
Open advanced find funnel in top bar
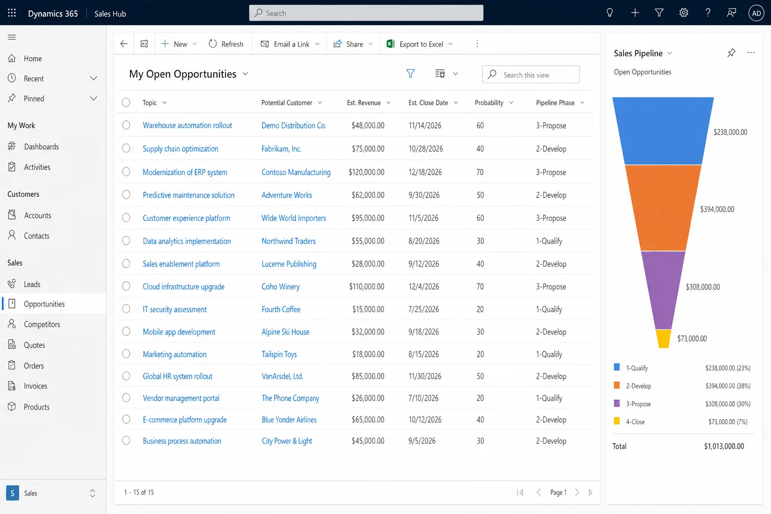pyautogui.click(x=659, y=13)
